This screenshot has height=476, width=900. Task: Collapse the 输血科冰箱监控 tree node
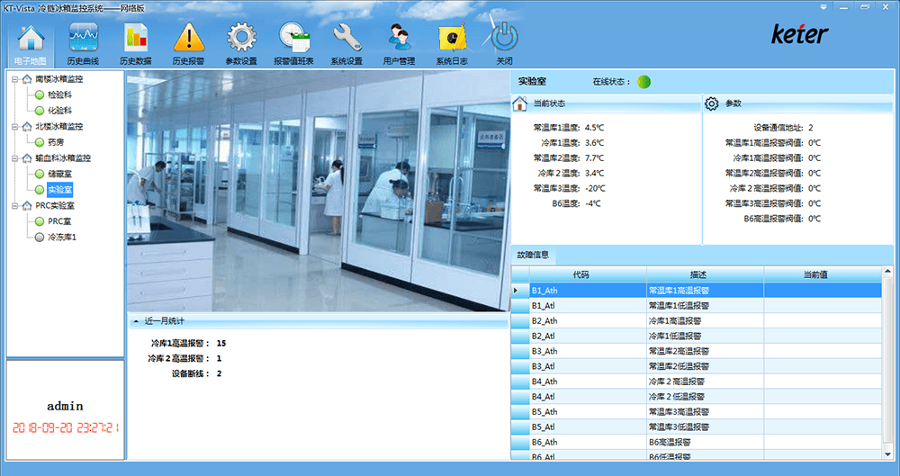[x=15, y=157]
